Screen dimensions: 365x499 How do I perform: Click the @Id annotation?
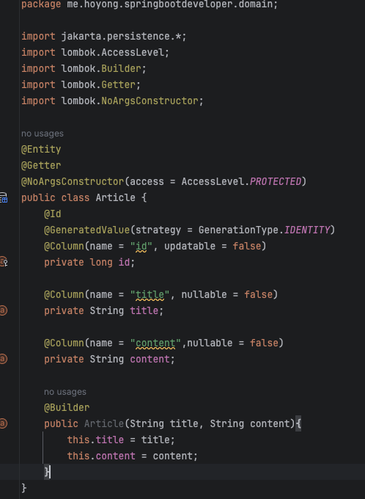[53, 214]
